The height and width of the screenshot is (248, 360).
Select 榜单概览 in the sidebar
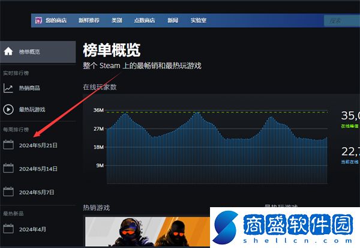point(38,52)
